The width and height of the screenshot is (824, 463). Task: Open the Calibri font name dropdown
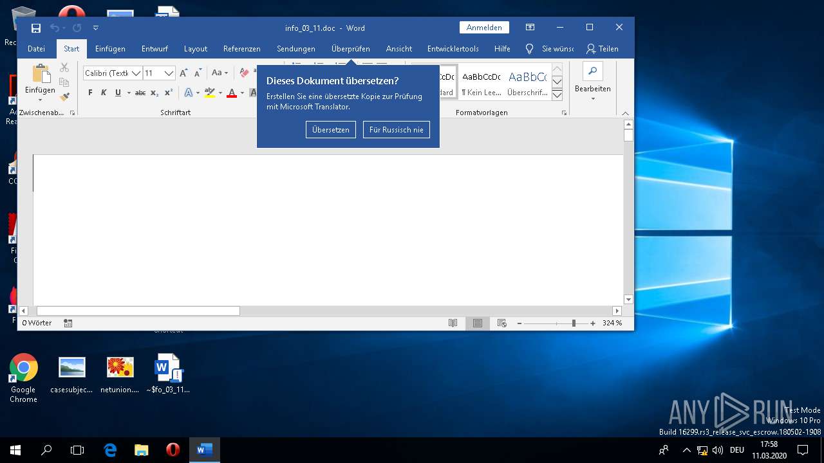tap(136, 73)
